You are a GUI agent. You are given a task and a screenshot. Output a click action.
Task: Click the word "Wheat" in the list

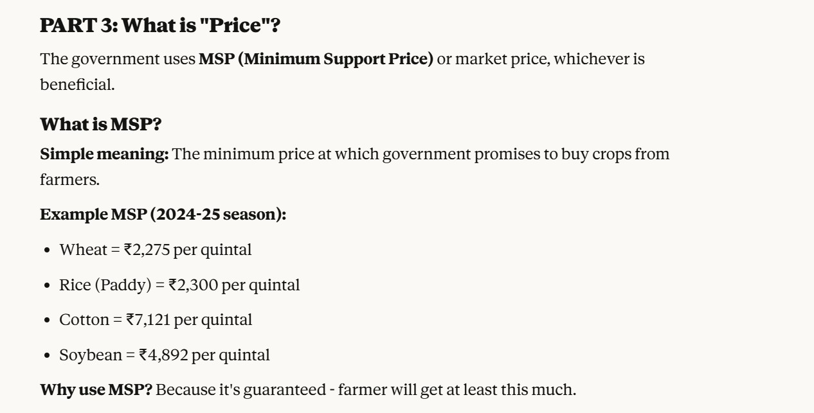83,250
